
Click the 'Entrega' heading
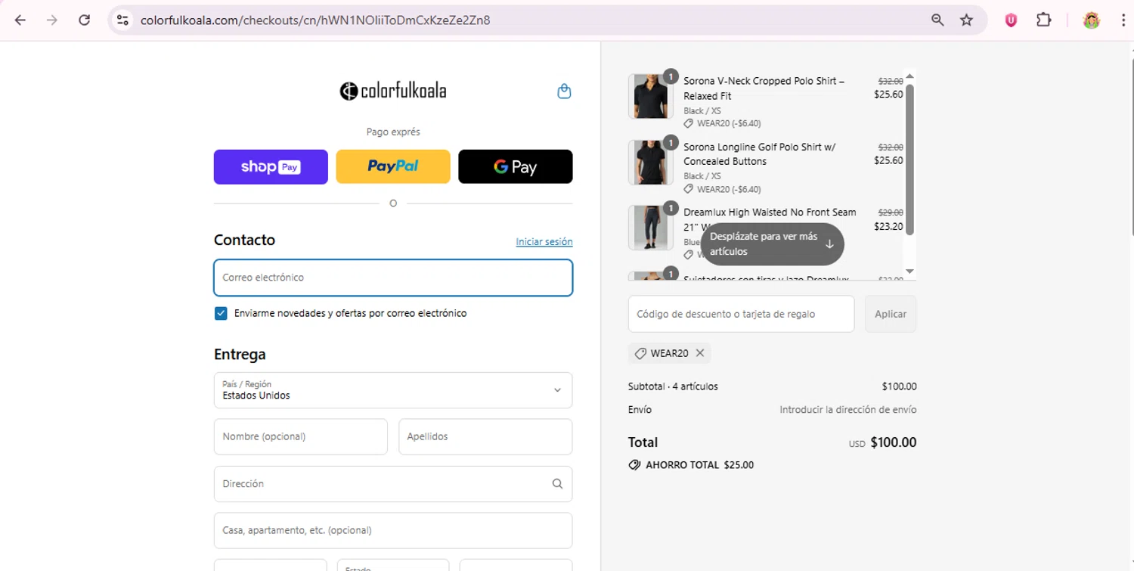tap(240, 355)
